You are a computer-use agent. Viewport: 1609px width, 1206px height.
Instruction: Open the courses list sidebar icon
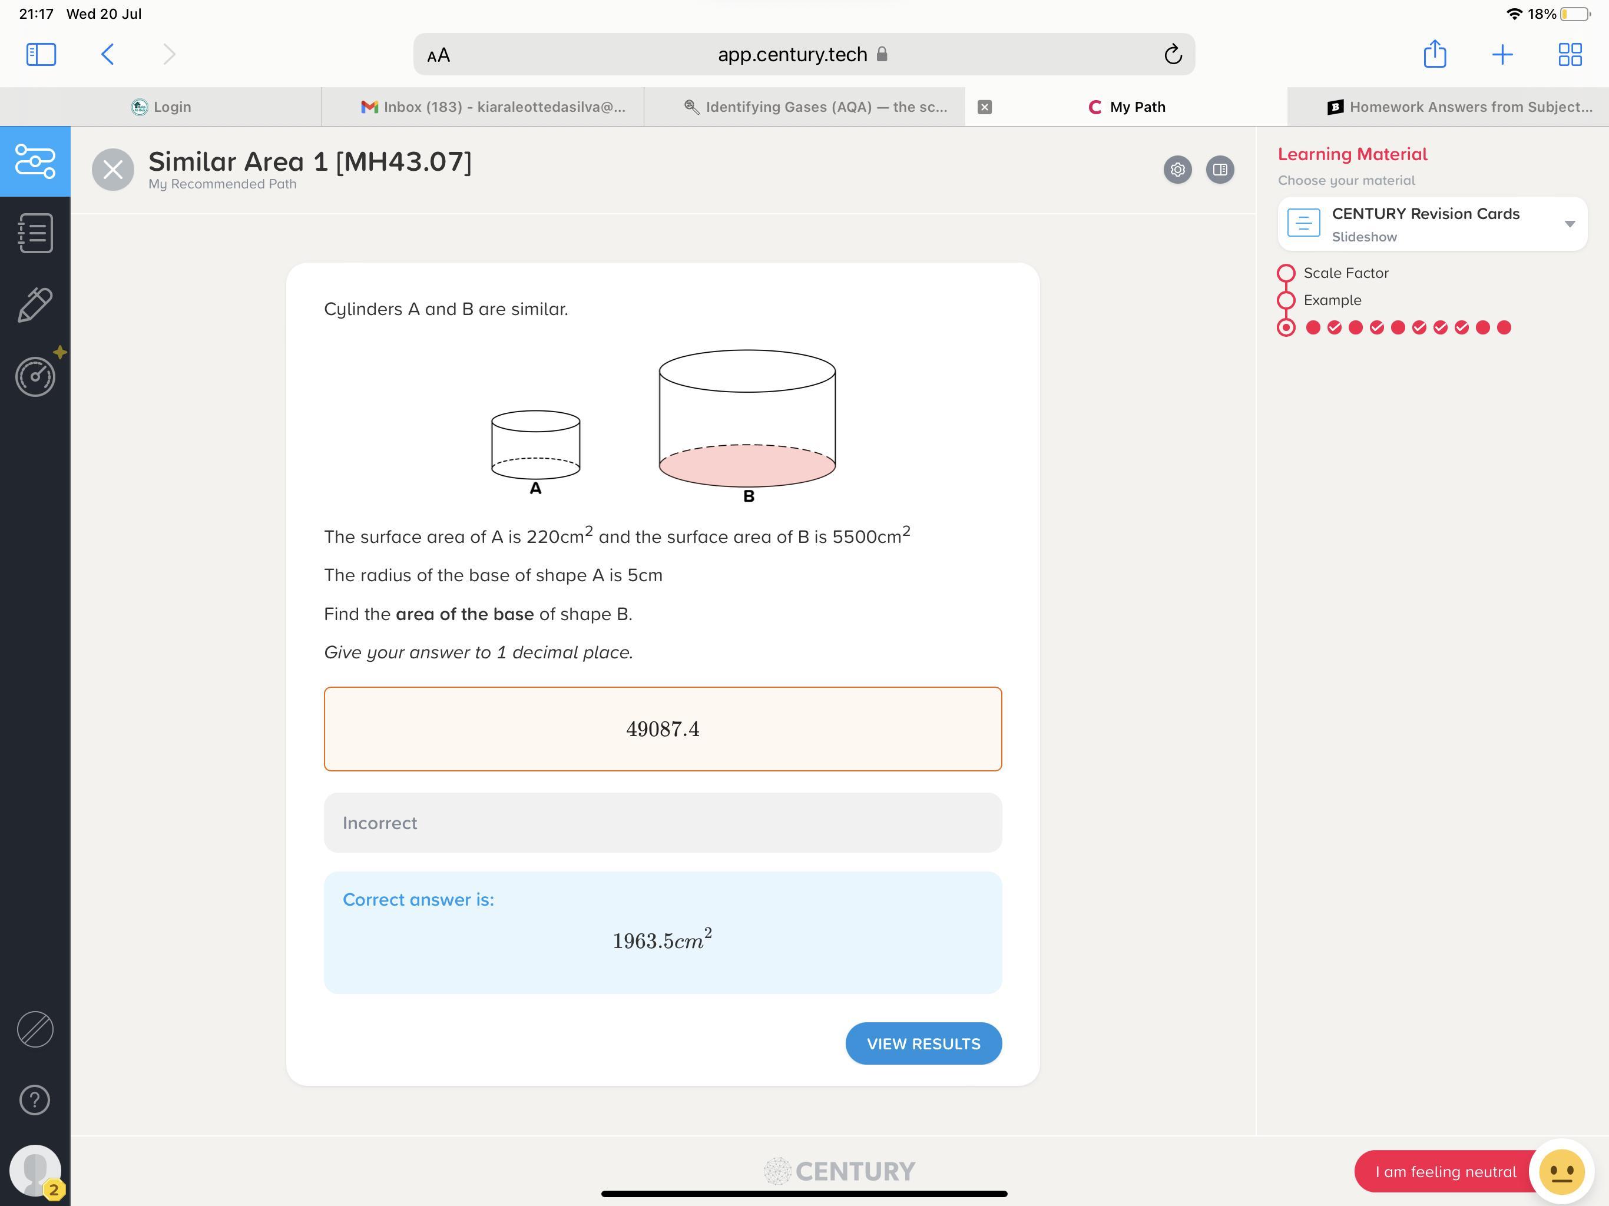pyautogui.click(x=35, y=233)
